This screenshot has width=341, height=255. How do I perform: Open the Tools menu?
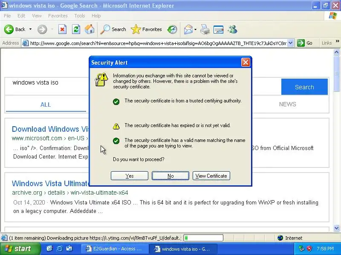tap(80, 16)
